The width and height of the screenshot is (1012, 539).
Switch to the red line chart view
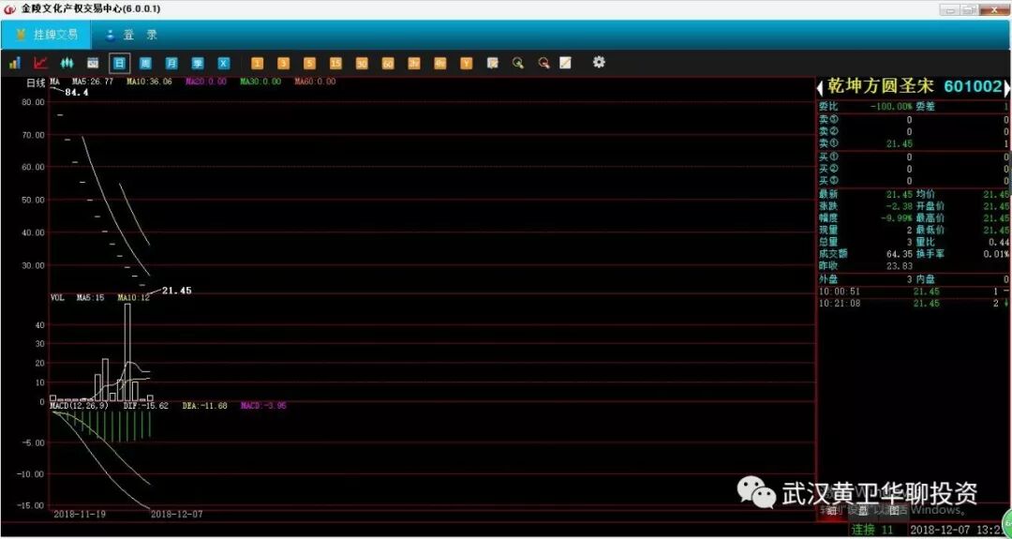point(40,63)
